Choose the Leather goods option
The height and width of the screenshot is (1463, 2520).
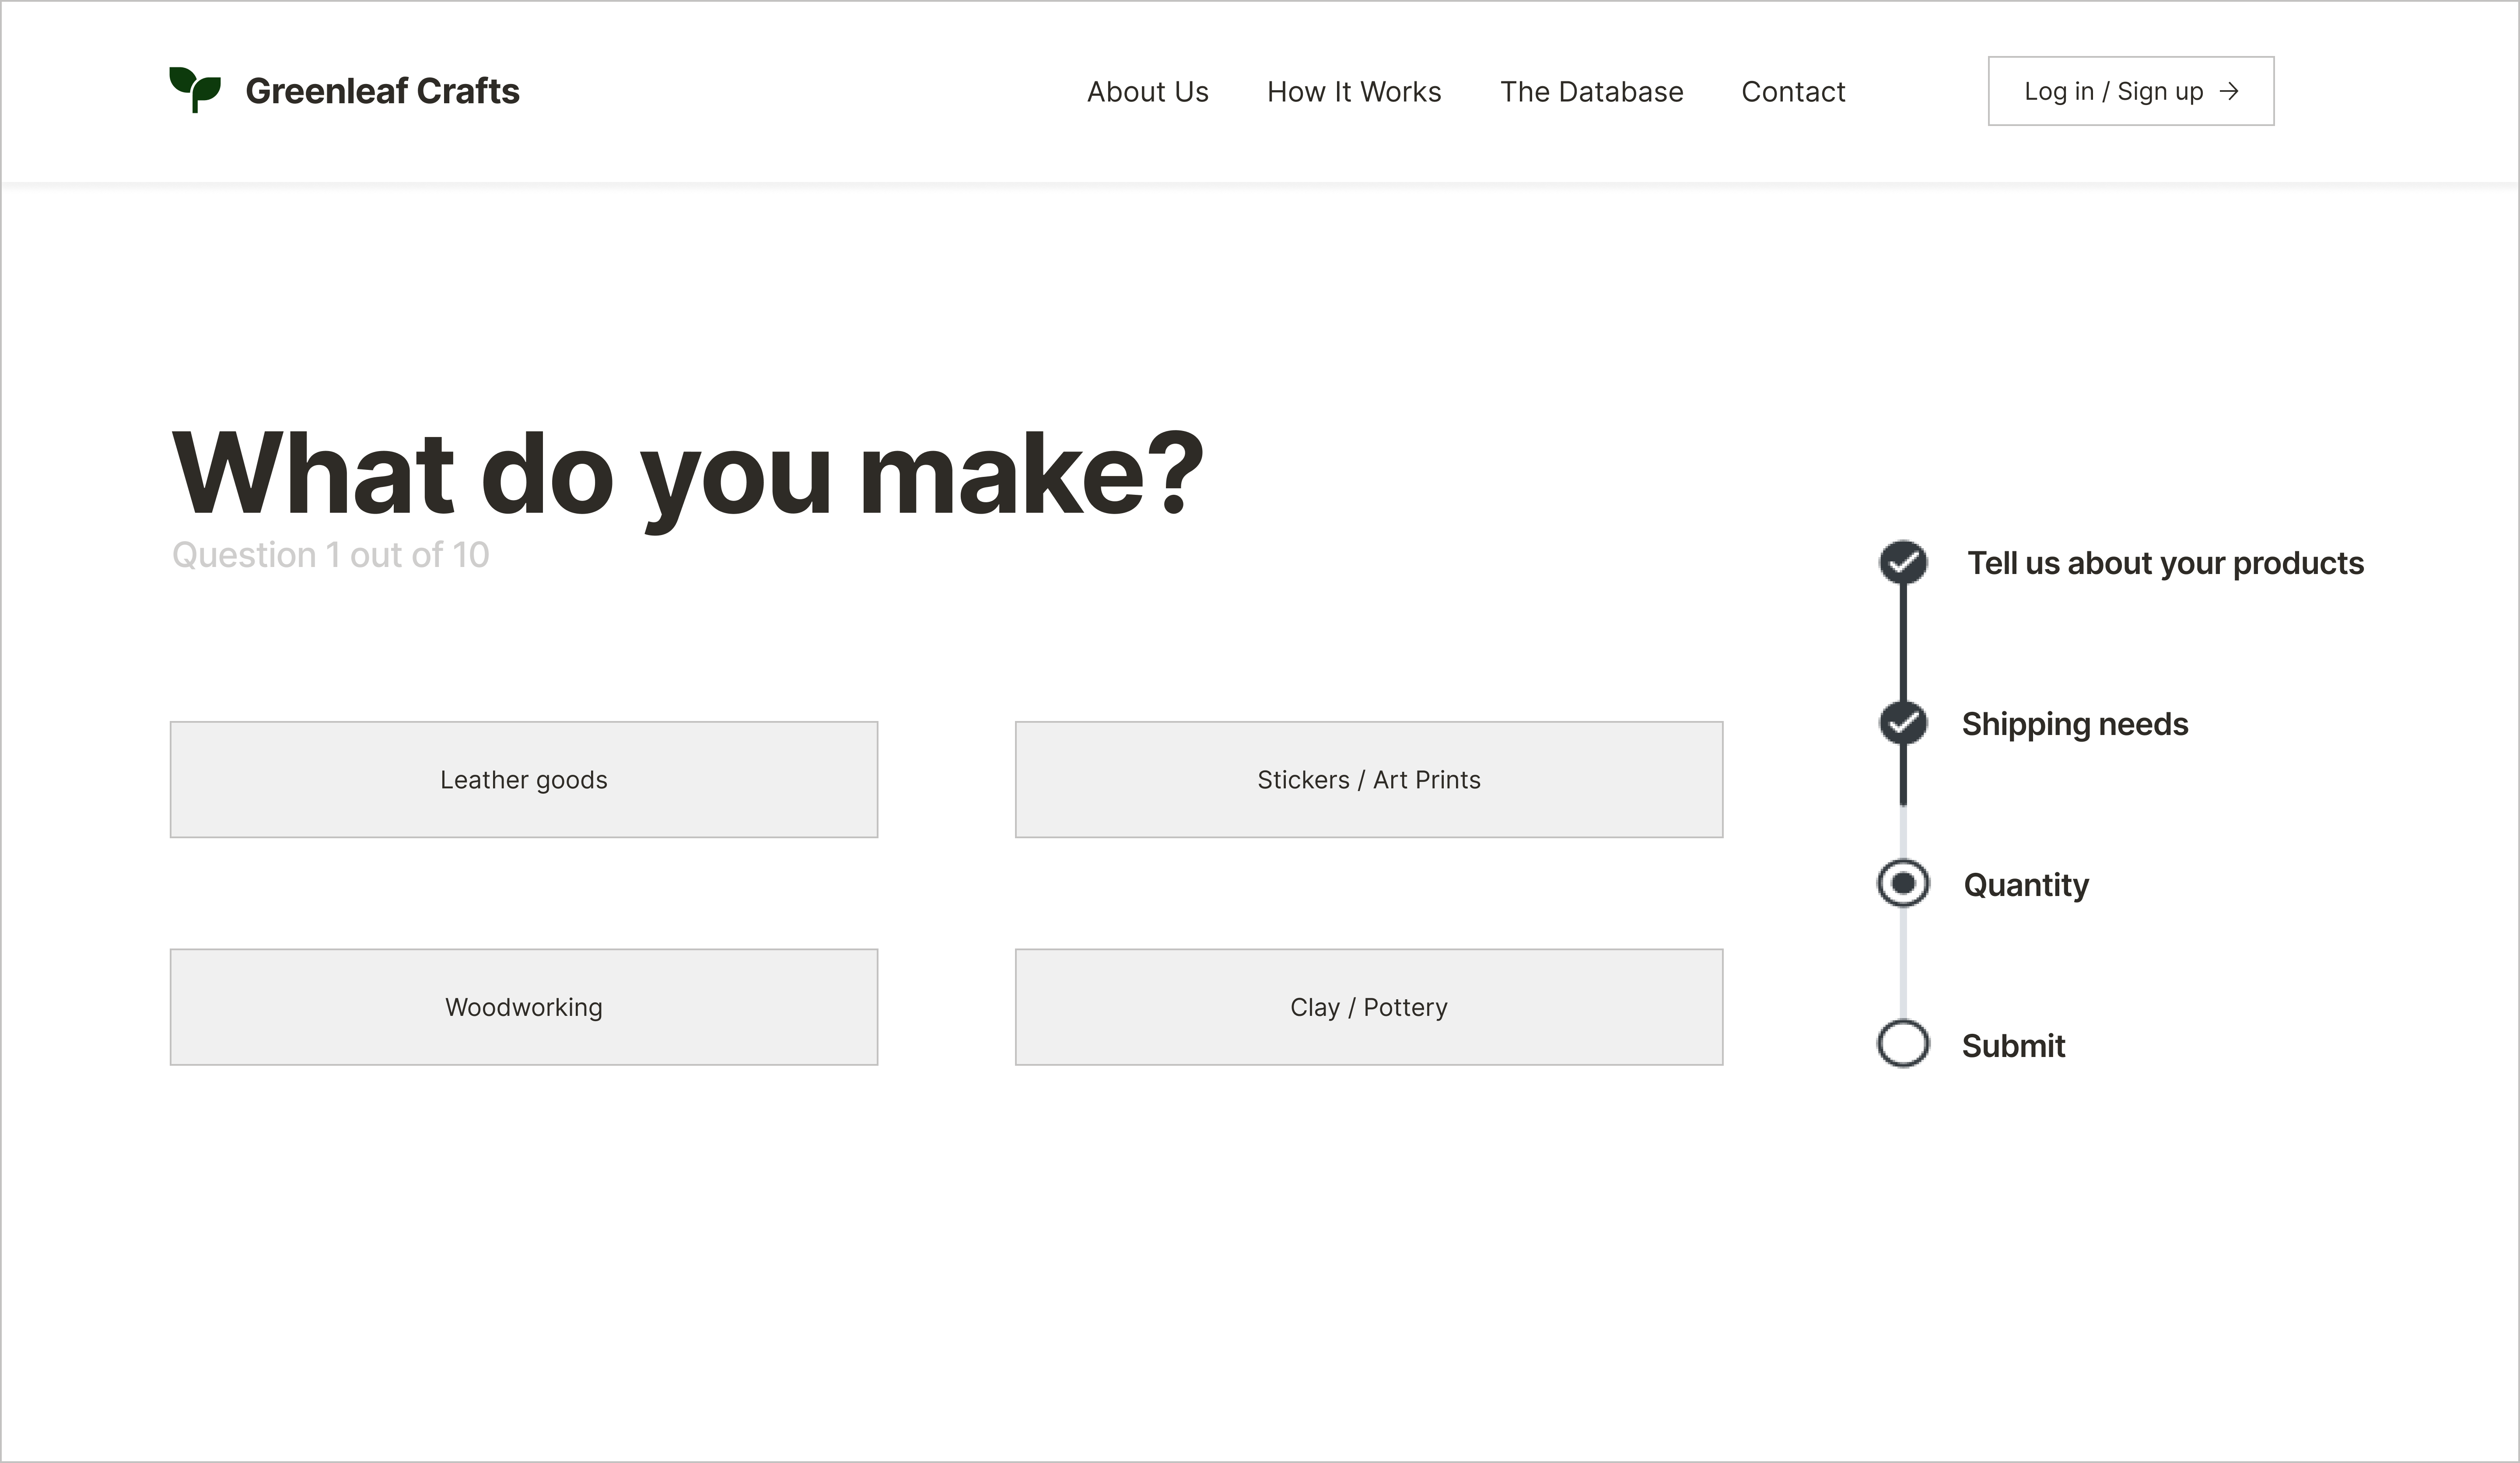(524, 780)
